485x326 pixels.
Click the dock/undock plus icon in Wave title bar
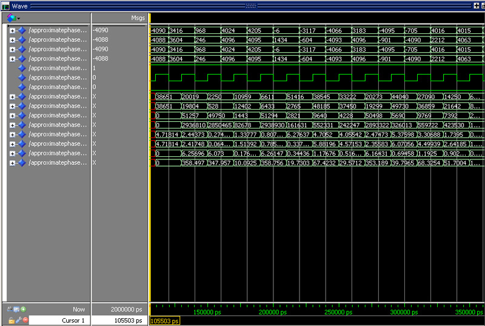point(477,5)
